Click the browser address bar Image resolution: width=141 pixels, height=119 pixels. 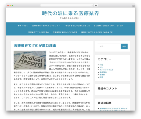point(67,6)
